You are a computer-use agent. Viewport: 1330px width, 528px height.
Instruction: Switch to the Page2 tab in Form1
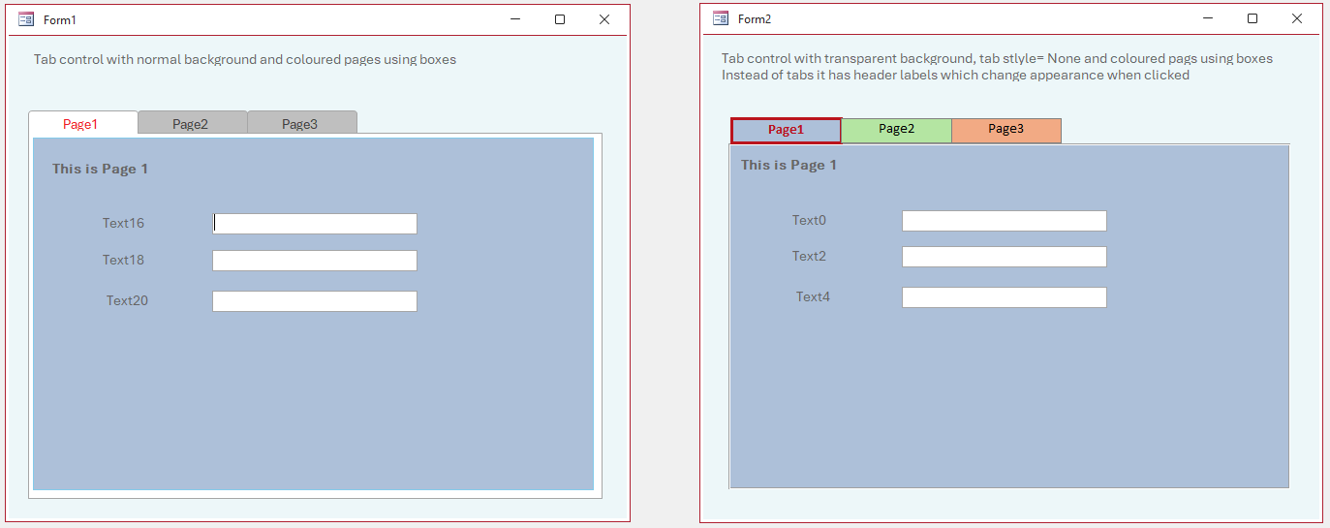193,123
